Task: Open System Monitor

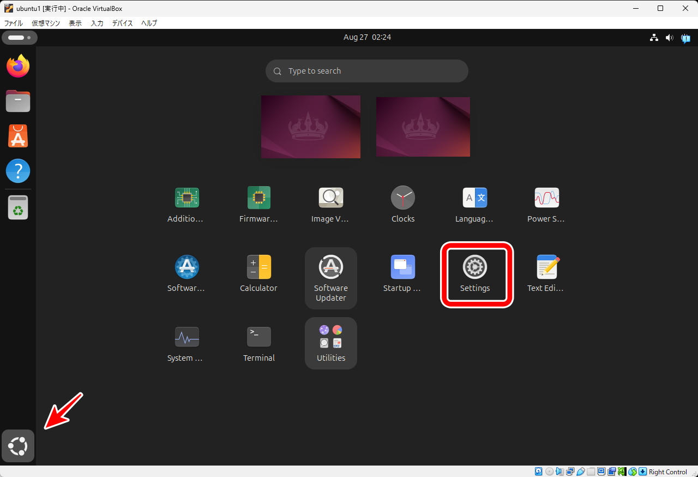Action: [187, 344]
